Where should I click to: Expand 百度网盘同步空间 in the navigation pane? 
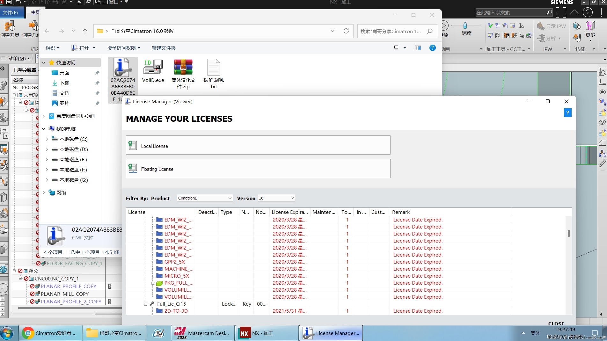click(x=44, y=116)
